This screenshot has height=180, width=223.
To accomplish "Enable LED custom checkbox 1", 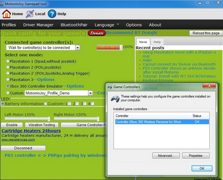I will tap(69, 103).
